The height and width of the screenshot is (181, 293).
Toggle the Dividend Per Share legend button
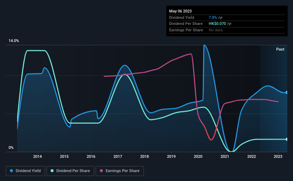[x=70, y=171]
